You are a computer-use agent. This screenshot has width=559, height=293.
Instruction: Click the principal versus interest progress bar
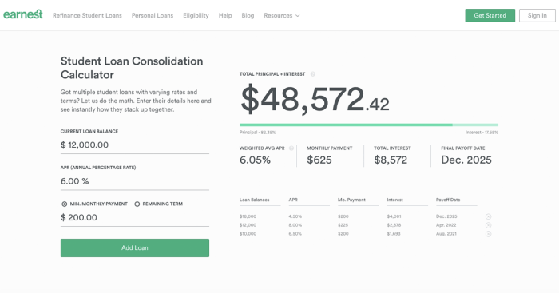tap(369, 125)
